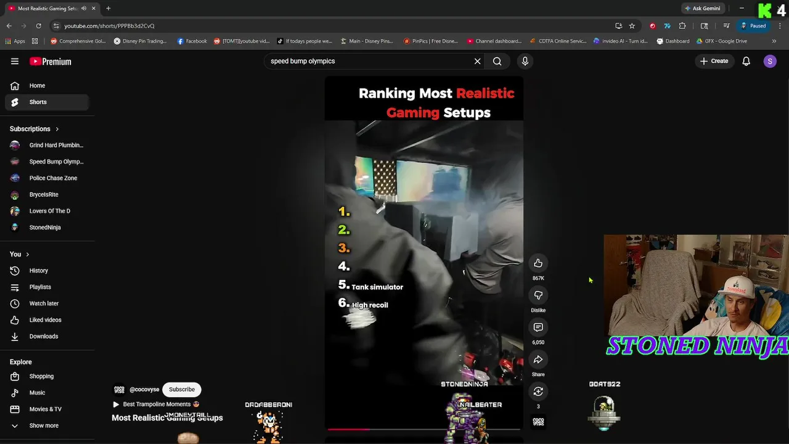The height and width of the screenshot is (444, 789).
Task: Mute the tab with the speaker icon
Action: 84,9
